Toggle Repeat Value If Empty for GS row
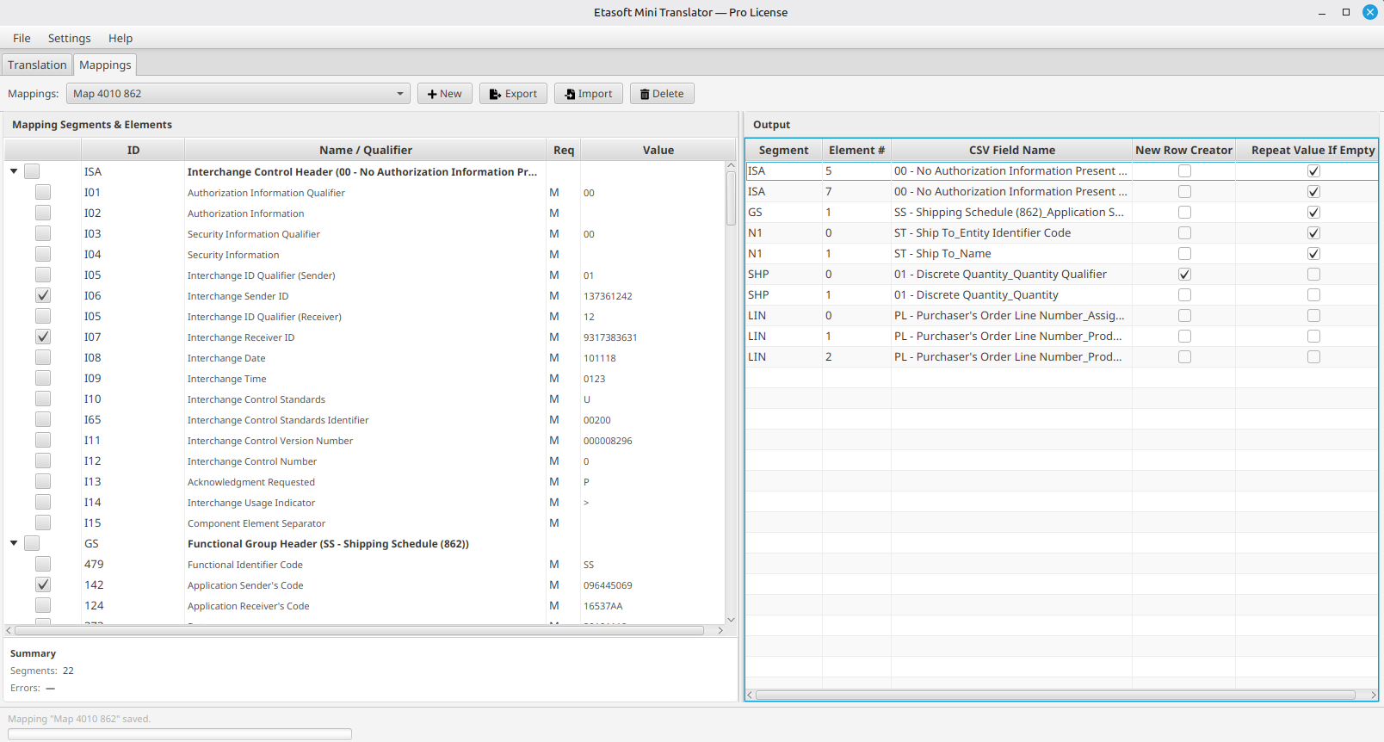Screen dimensions: 1384x742 click(1313, 212)
